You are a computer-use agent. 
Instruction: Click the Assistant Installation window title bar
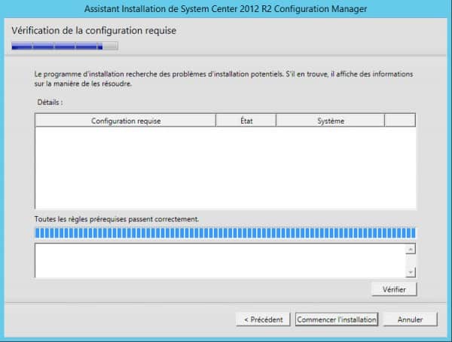(x=226, y=9)
